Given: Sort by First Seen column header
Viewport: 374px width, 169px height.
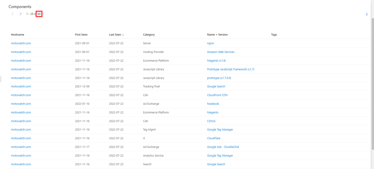Looking at the screenshot, I should pos(81,35).
